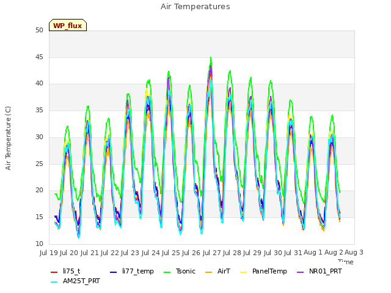Screen dimensions: 391x293
Task: Click the cyan AM25T_PRT legend swatch
Action: 54,282
